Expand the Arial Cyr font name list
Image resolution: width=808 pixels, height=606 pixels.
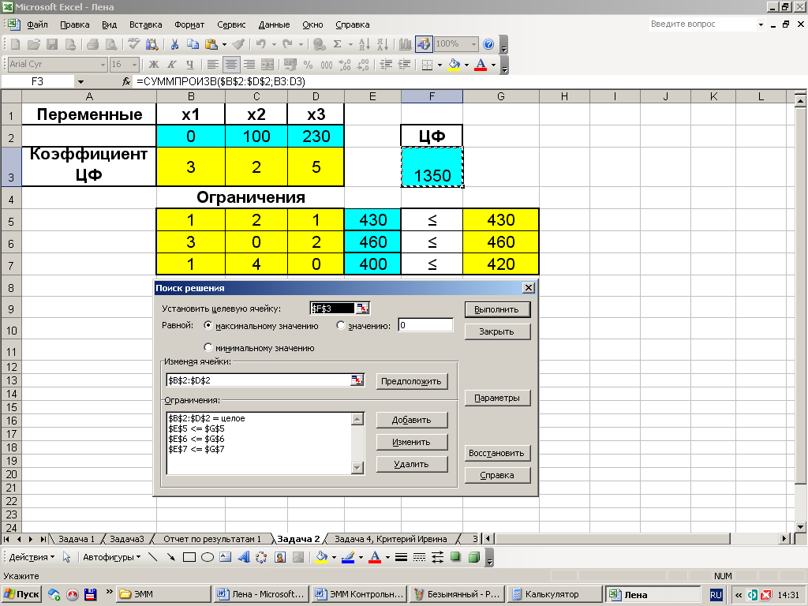point(103,65)
